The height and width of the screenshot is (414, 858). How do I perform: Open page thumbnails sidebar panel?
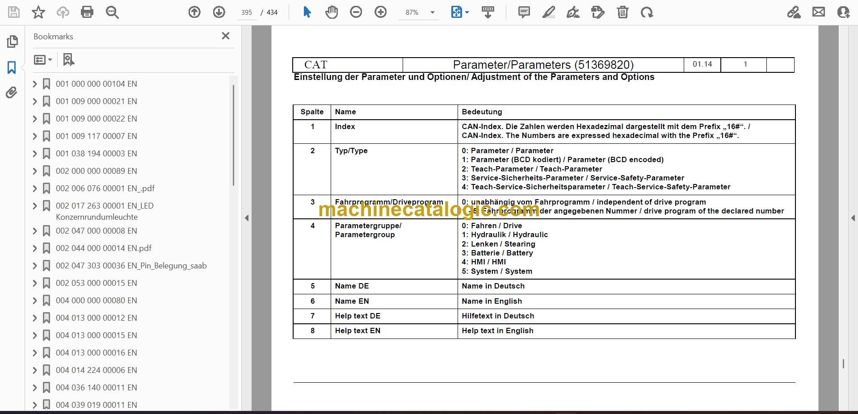(x=12, y=42)
